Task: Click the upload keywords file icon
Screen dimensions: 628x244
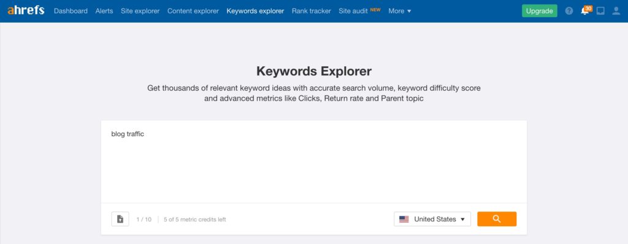Action: click(x=120, y=219)
